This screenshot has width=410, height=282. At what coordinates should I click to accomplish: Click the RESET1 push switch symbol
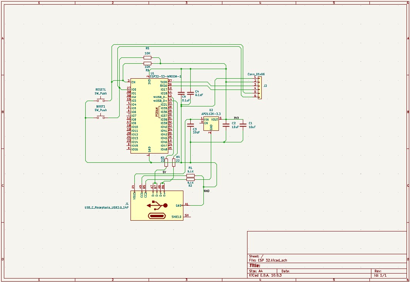(x=101, y=100)
